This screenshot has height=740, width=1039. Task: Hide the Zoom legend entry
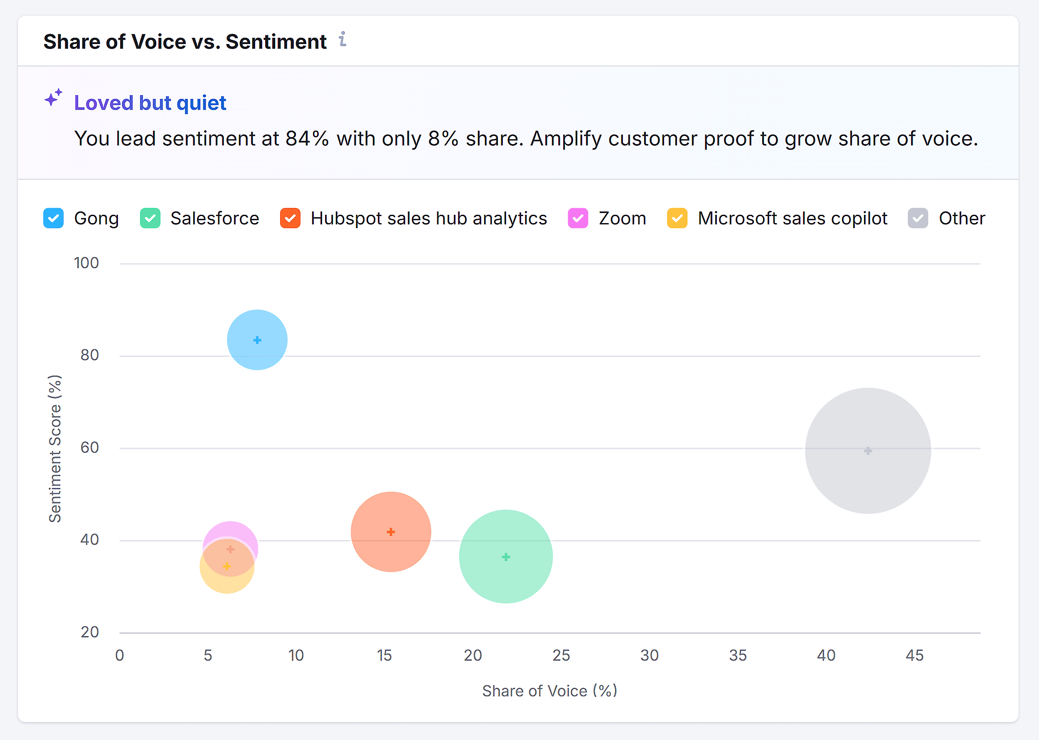622,218
